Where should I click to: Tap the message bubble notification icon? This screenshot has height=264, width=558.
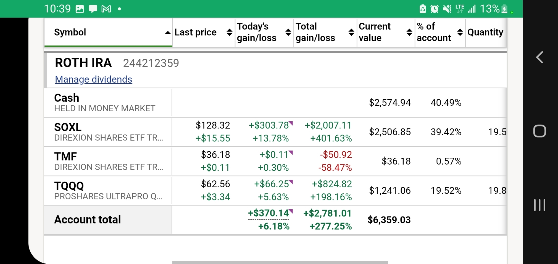[x=93, y=9]
